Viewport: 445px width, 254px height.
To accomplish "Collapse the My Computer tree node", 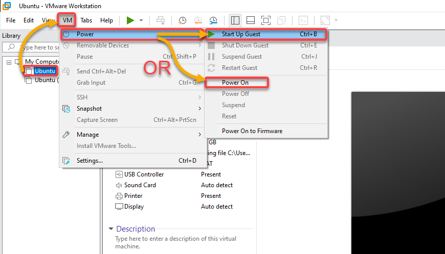I will (9, 62).
